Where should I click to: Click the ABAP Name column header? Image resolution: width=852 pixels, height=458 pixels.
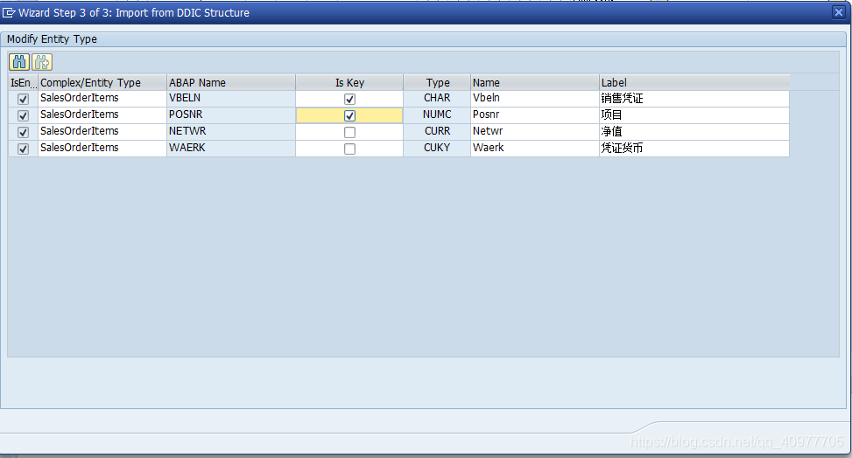pos(231,82)
